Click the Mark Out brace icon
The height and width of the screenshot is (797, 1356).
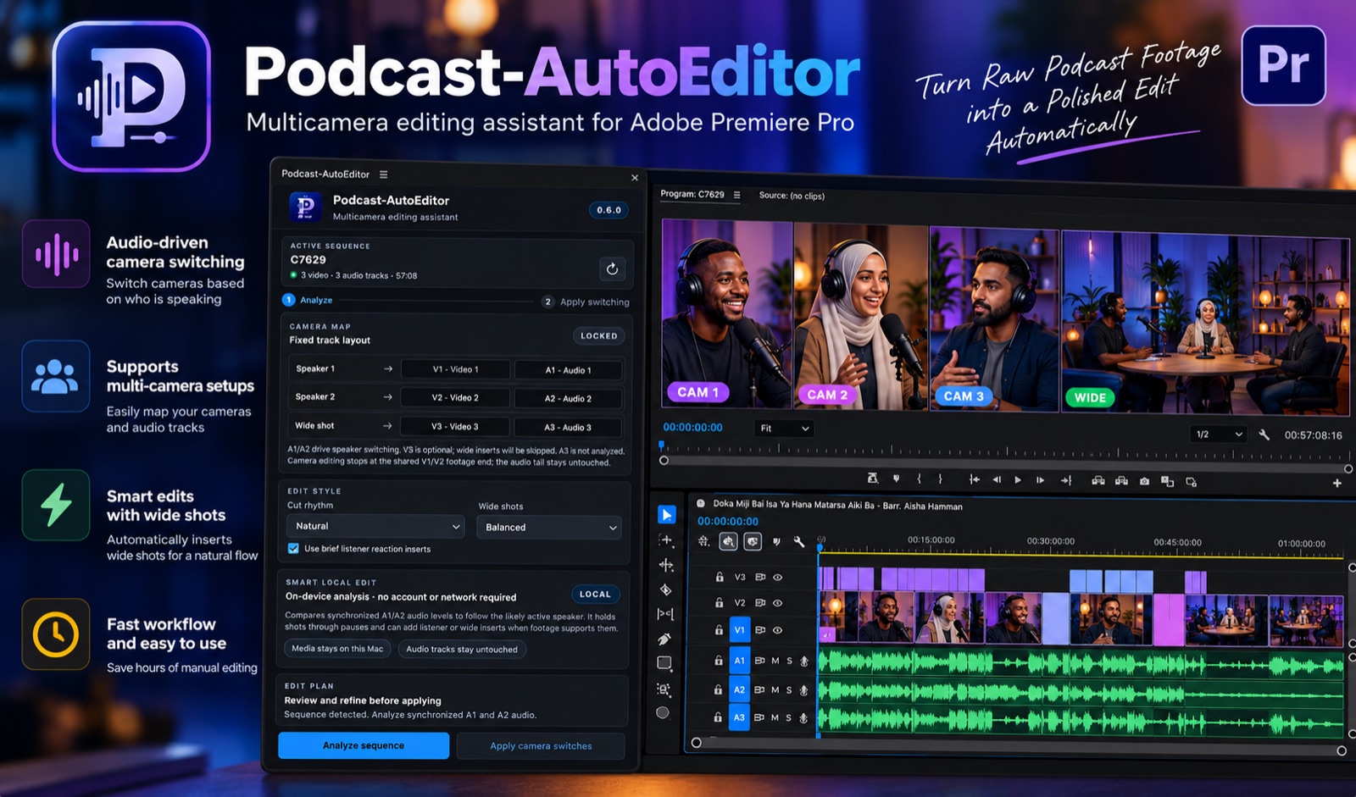tap(940, 479)
